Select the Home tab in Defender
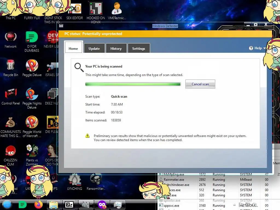Screen dimensions: 280x210 (x=73, y=47)
